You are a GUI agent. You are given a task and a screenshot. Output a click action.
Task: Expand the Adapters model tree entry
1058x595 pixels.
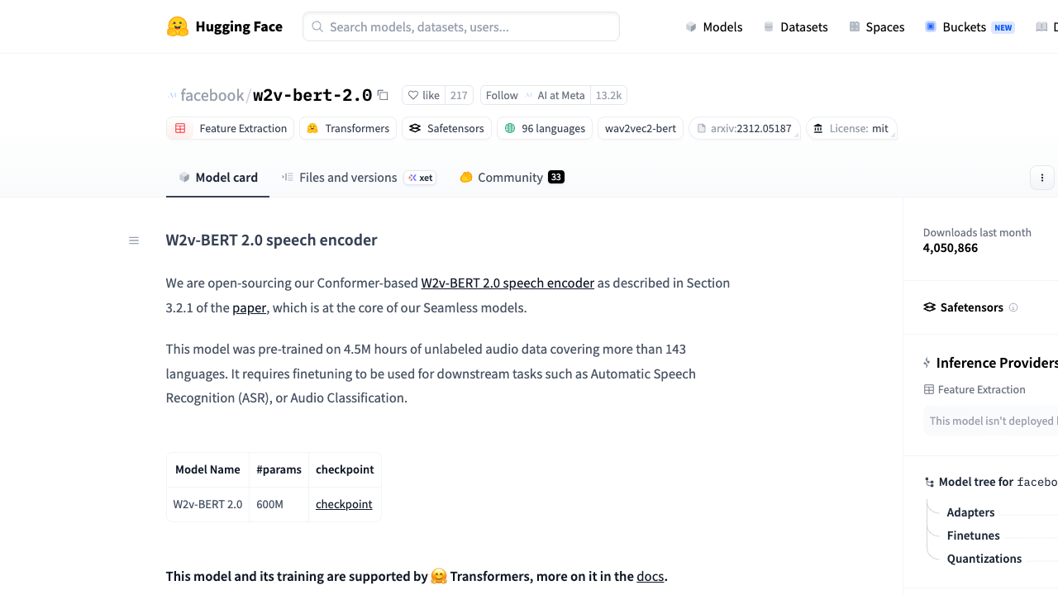pyautogui.click(x=970, y=512)
